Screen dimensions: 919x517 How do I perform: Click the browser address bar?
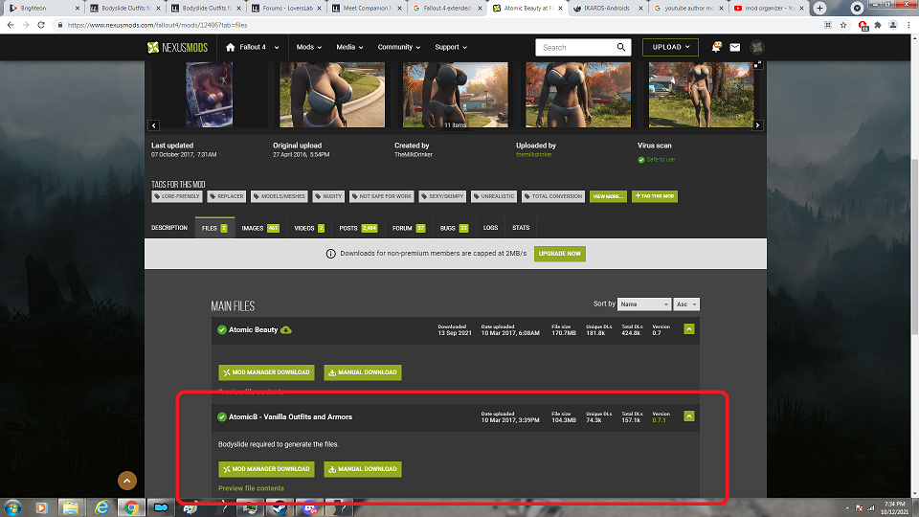tap(434, 25)
